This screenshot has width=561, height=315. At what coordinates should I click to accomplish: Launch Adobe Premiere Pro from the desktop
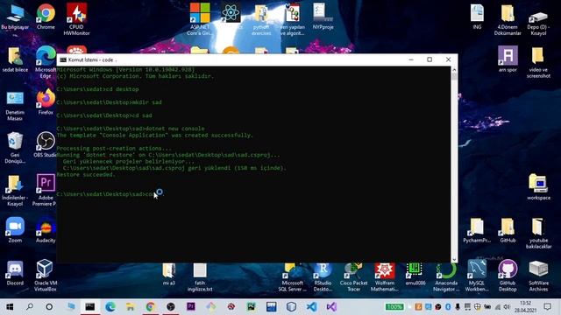pyautogui.click(x=45, y=190)
